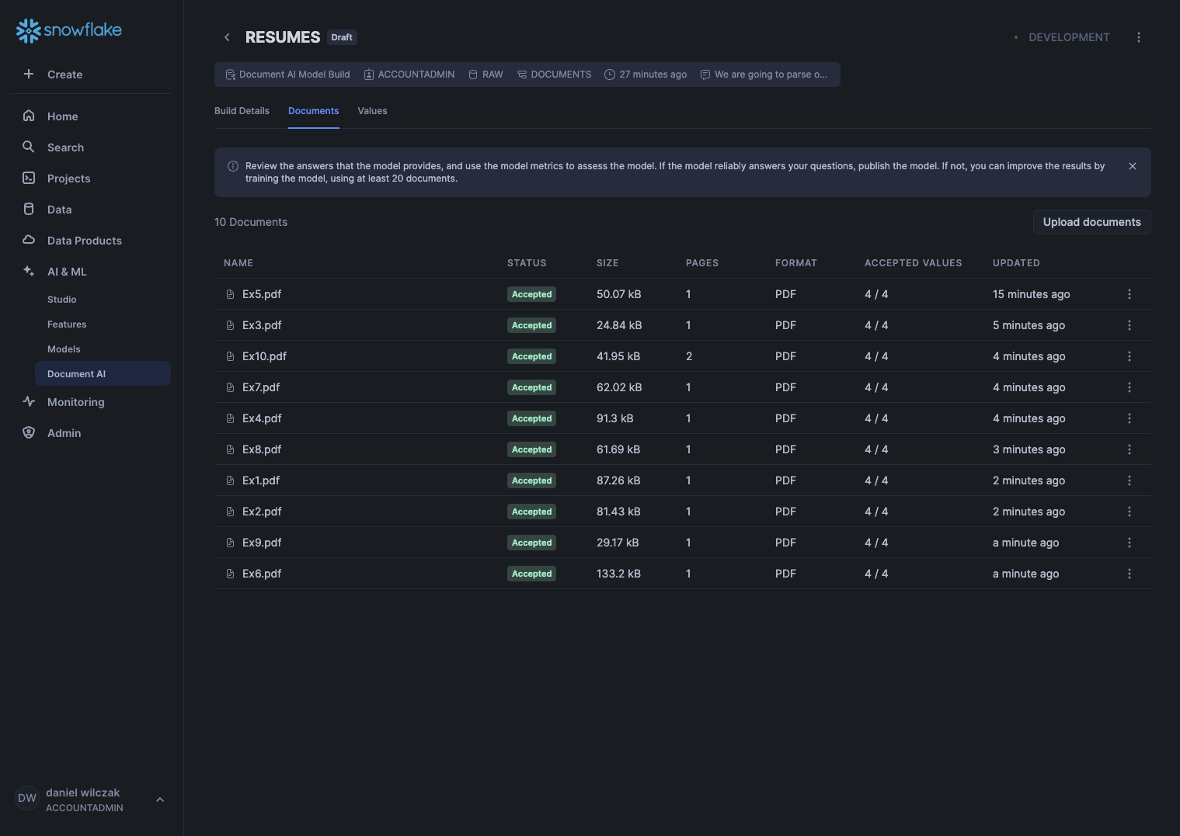Open row actions for Ex2.pdf
Image resolution: width=1180 pixels, height=836 pixels.
1130,512
